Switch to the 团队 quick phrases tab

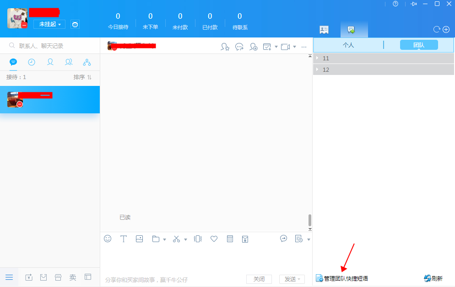point(419,45)
